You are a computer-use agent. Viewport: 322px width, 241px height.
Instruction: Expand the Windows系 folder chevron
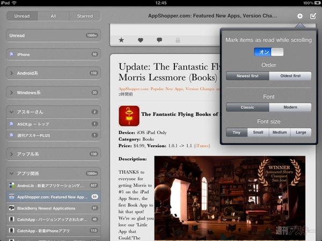coord(11,93)
